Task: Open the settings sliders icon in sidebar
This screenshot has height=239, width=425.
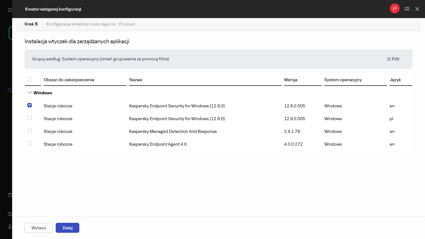Action: 10,214
